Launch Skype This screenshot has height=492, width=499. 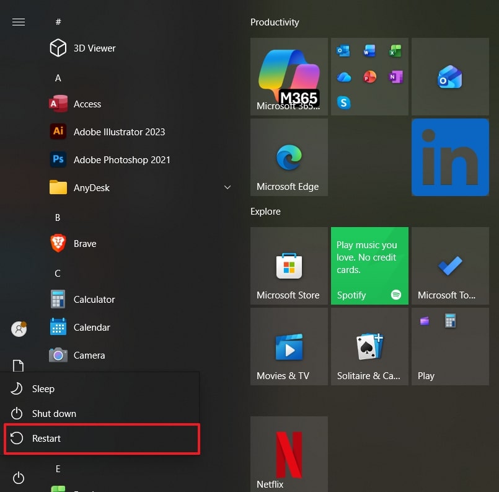(344, 101)
